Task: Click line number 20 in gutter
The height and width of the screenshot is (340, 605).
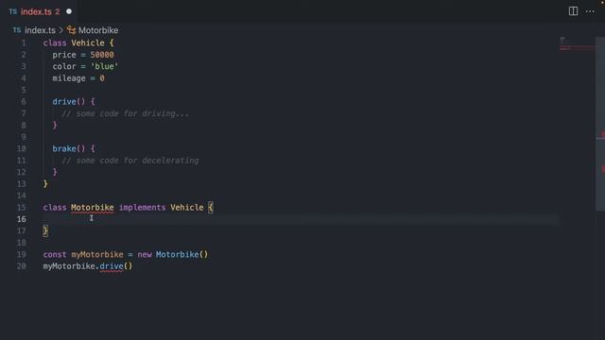Action: pyautogui.click(x=21, y=266)
